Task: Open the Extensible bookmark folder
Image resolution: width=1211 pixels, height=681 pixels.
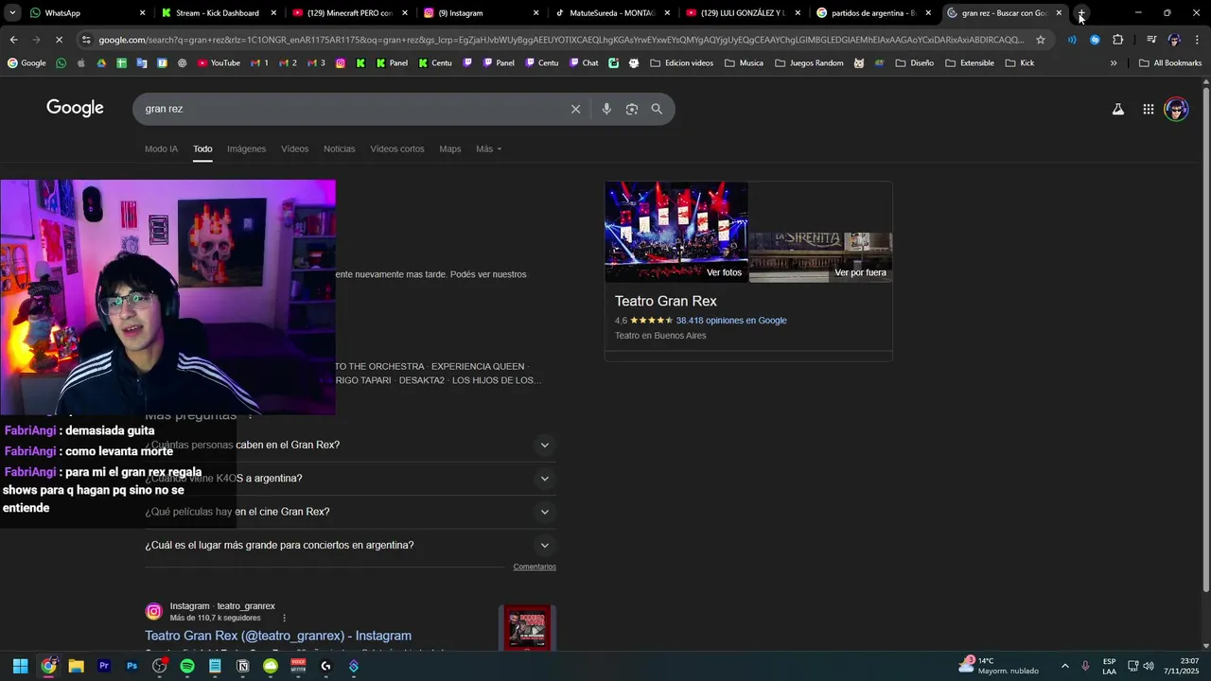Action: tap(970, 63)
